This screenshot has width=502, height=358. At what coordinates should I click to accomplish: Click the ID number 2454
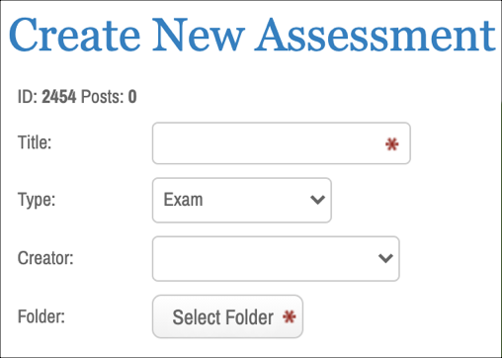click(x=59, y=97)
